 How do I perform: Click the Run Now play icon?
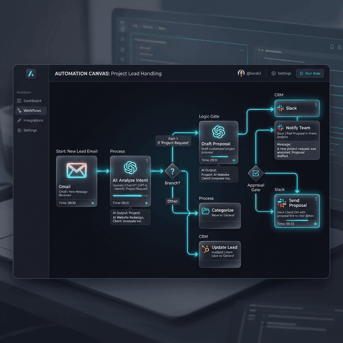pyautogui.click(x=301, y=73)
